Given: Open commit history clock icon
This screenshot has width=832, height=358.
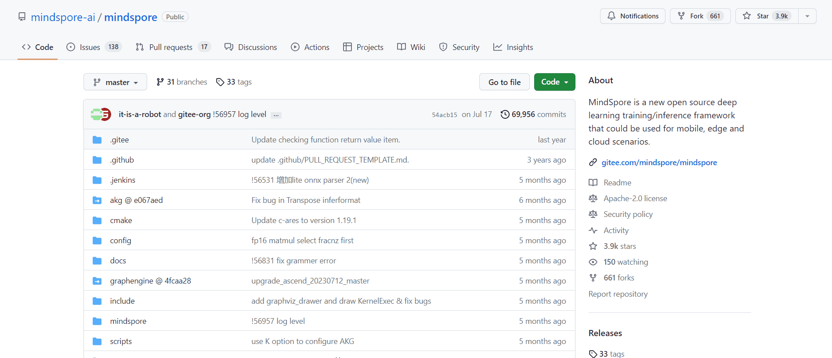Looking at the screenshot, I should [505, 114].
